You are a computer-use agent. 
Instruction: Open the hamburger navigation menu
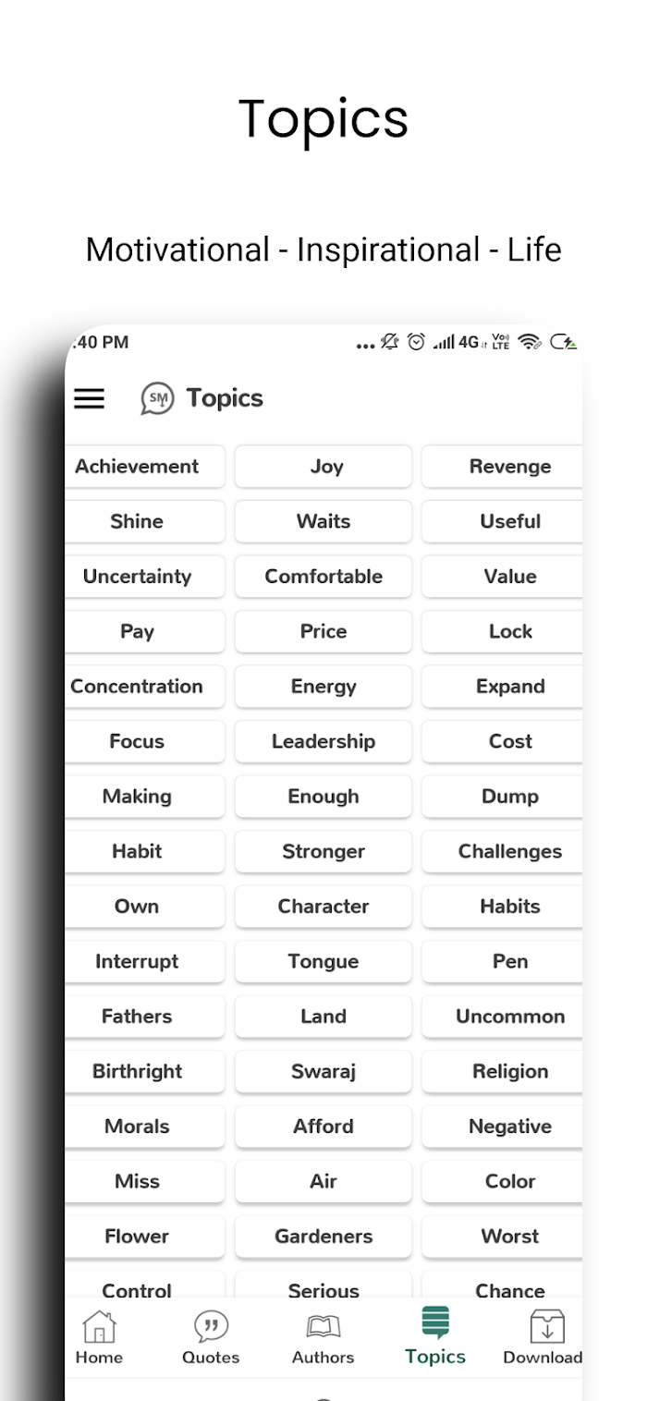89,398
